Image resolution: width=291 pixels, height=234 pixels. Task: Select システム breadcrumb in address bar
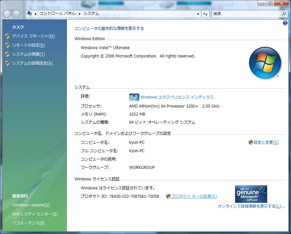click(x=91, y=13)
